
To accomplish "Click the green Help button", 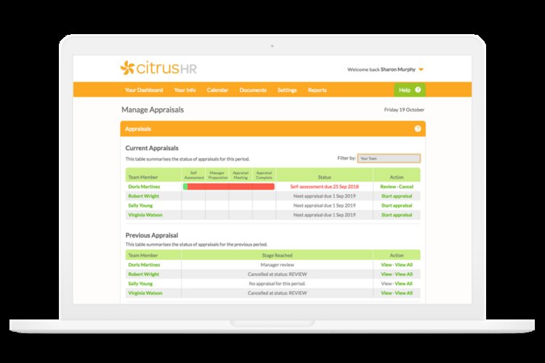I will [x=409, y=90].
